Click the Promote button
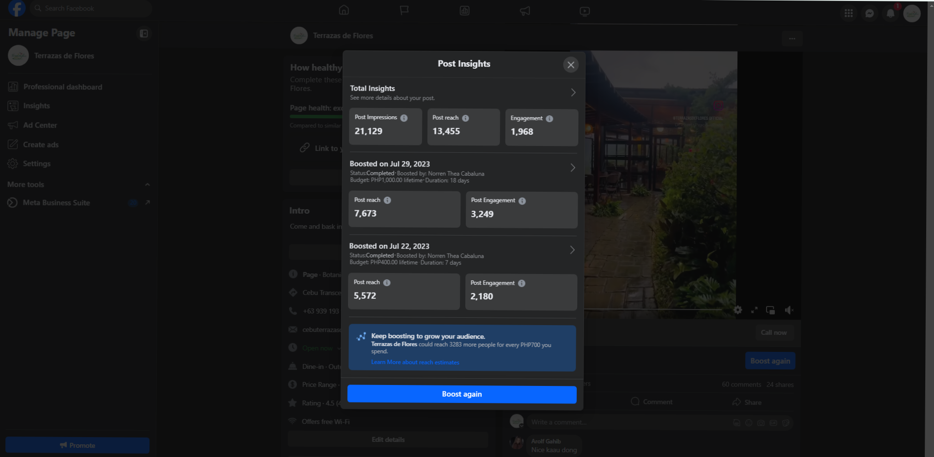The height and width of the screenshot is (457, 934). (x=77, y=445)
